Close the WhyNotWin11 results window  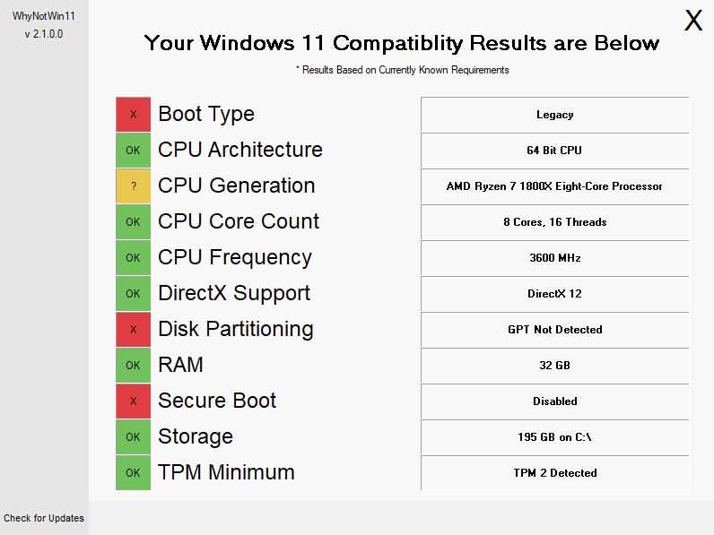pos(693,22)
